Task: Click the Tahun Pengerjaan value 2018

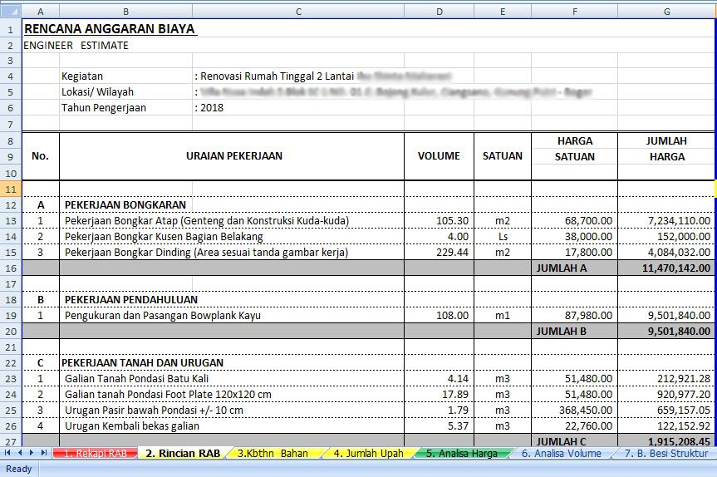Action: (x=212, y=108)
